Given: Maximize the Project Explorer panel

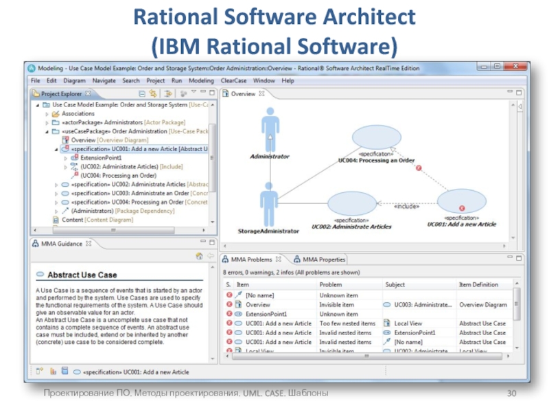Looking at the screenshot, I should [x=212, y=93].
